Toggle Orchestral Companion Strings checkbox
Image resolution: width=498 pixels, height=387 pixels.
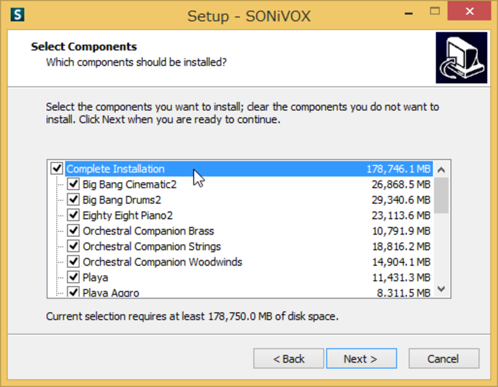[x=73, y=246]
